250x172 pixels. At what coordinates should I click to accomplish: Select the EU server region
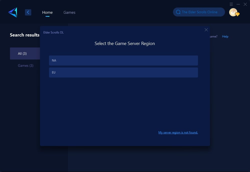coord(123,72)
